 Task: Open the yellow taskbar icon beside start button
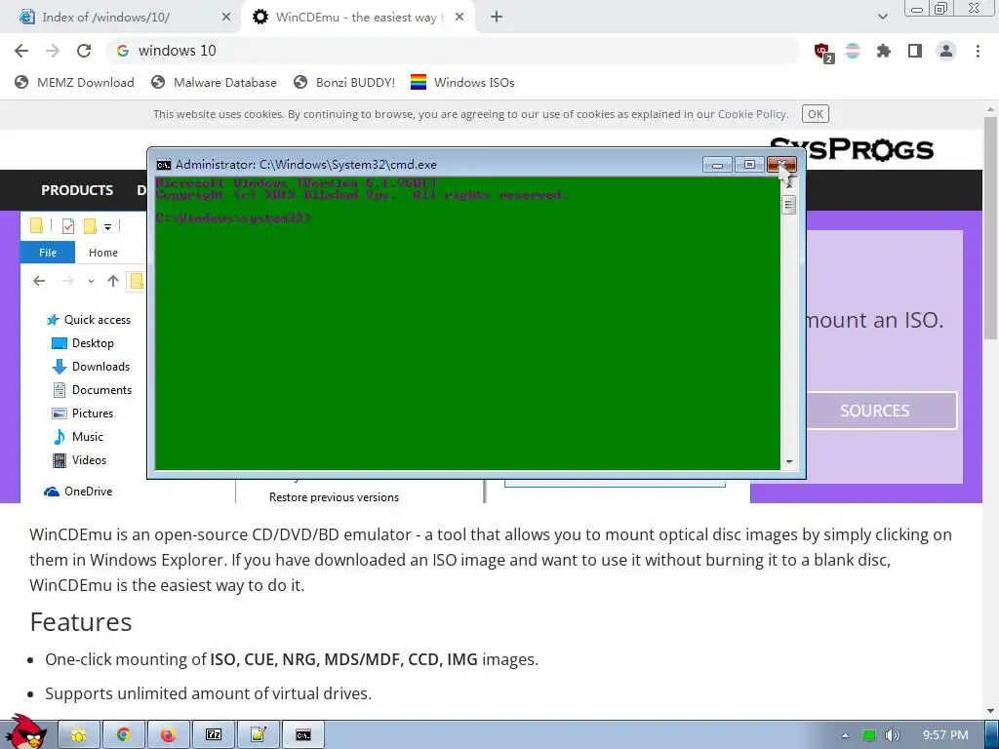pyautogui.click(x=79, y=735)
